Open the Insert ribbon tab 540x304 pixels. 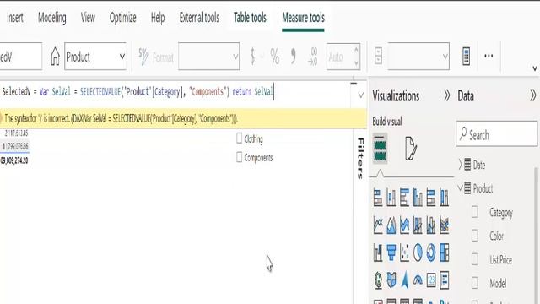click(x=15, y=17)
